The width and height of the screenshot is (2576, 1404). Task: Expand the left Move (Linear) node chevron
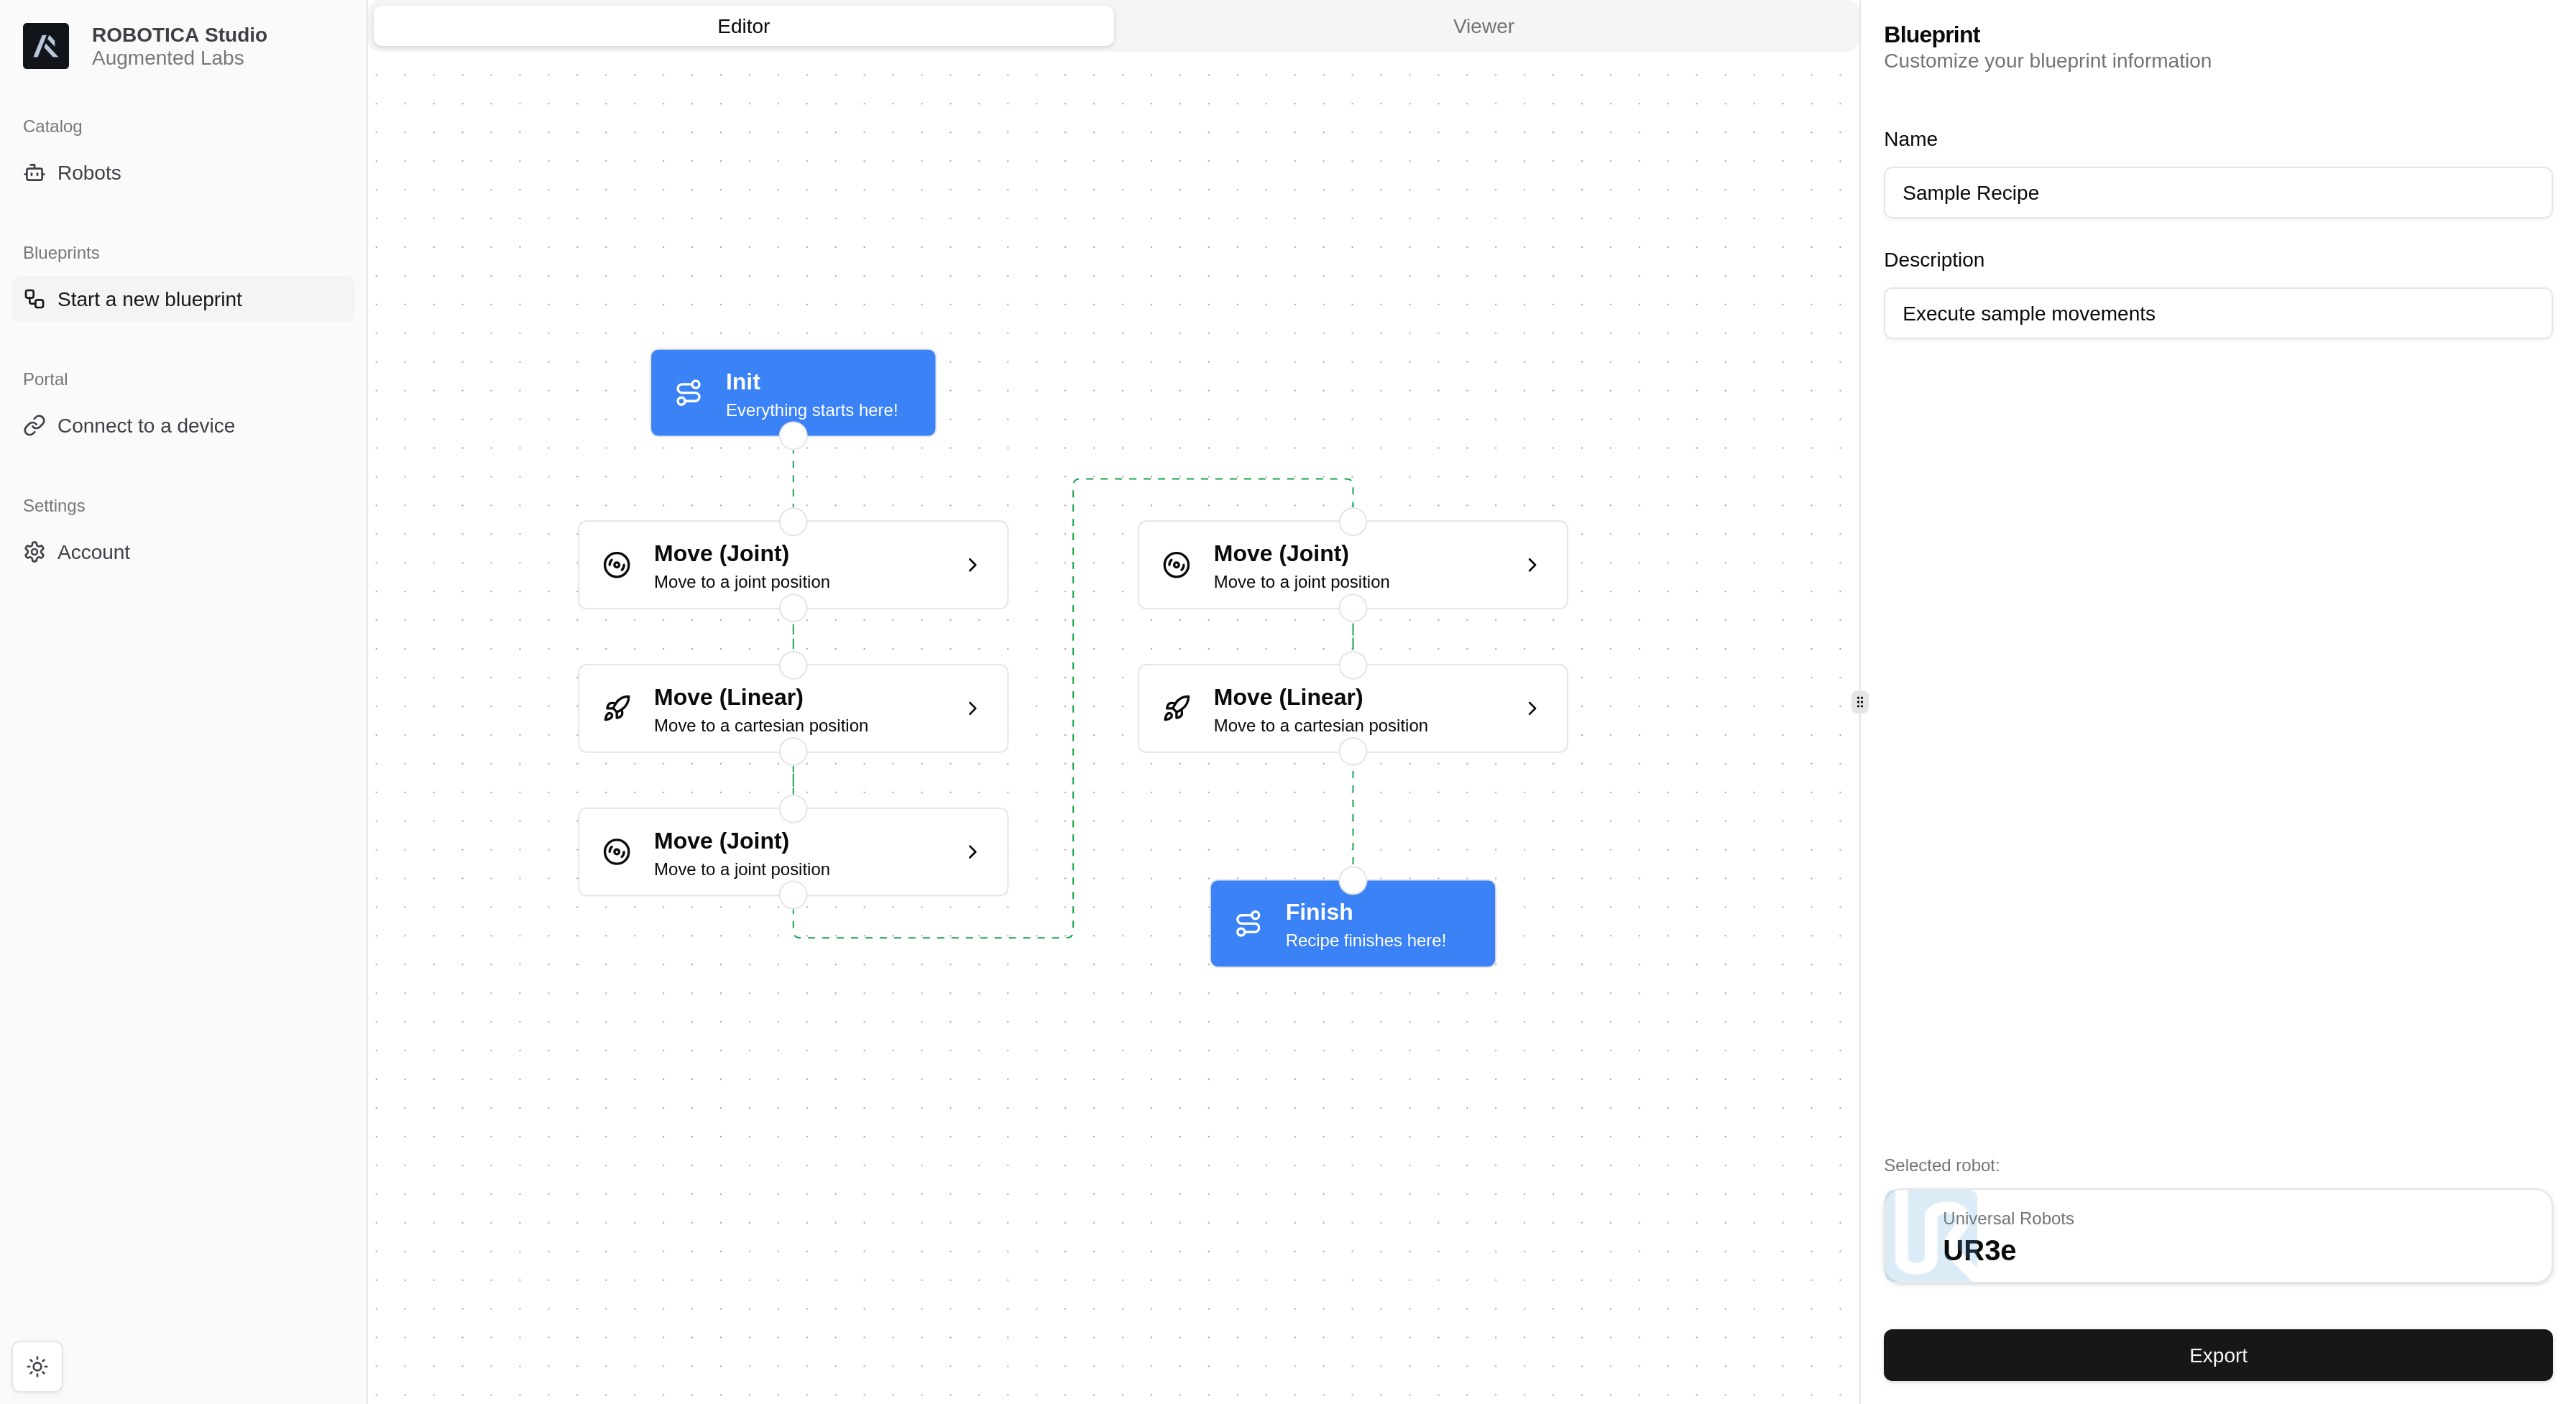click(x=972, y=708)
